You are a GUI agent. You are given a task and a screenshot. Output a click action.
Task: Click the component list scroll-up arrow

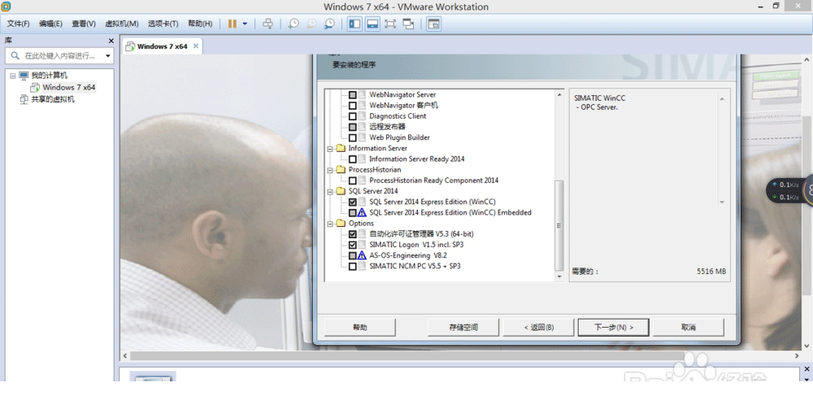tap(559, 94)
